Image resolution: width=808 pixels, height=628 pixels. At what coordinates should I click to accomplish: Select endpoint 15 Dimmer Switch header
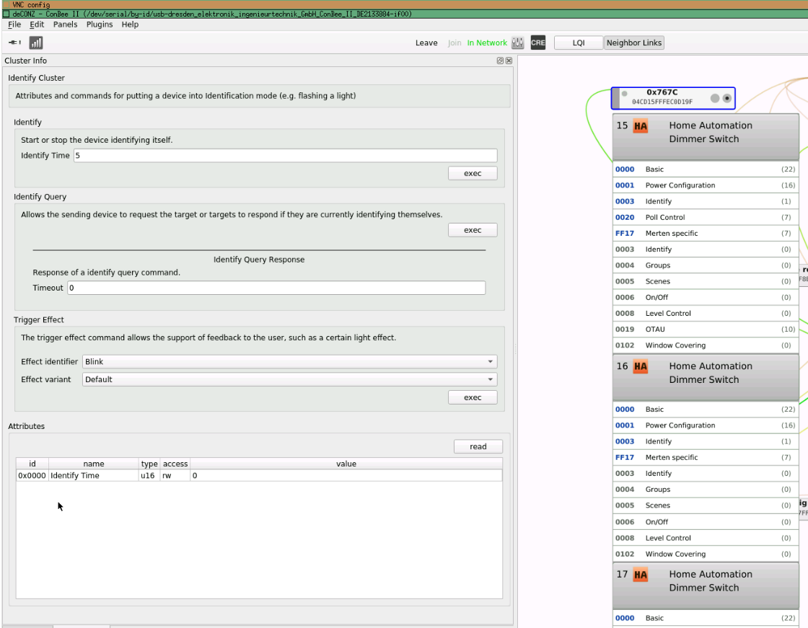pos(706,138)
